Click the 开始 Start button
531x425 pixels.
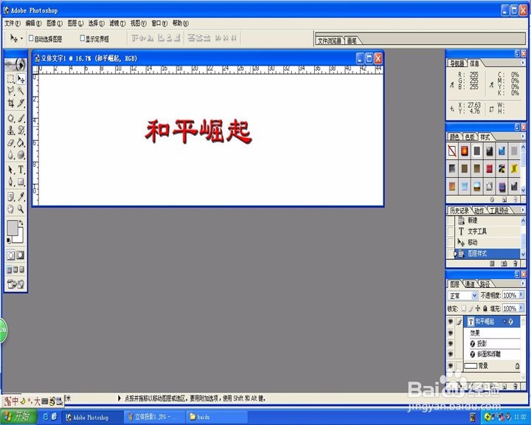18,417
